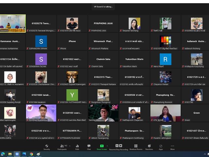Click the Zoom app taskbar icon
The image size is (209, 157).
[17, 154]
